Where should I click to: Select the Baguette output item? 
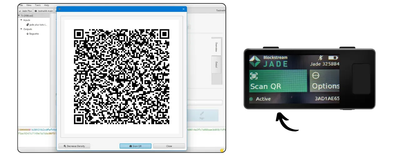pos(34,34)
